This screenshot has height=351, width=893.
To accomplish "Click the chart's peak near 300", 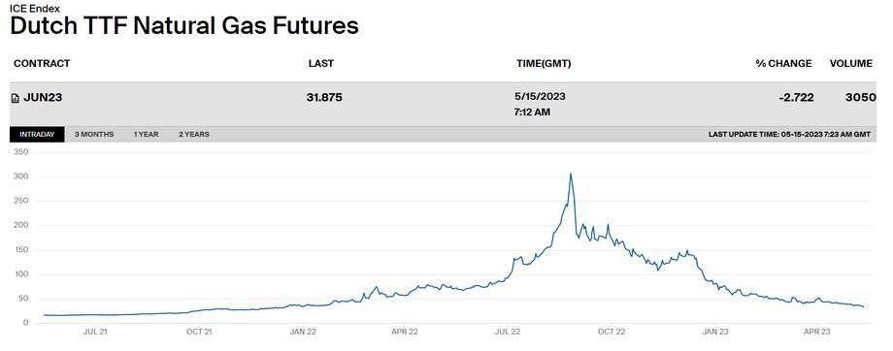I will pyautogui.click(x=571, y=175).
